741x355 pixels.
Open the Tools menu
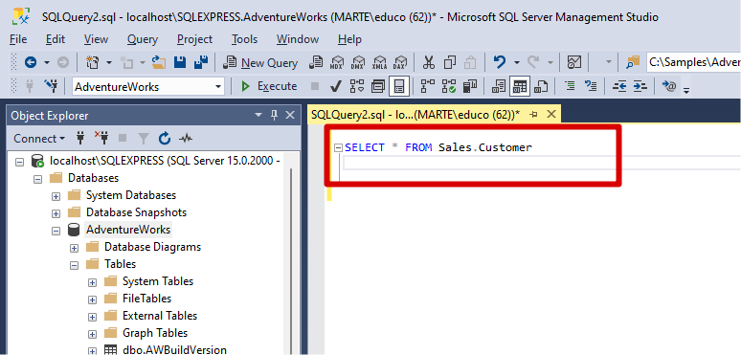244,39
